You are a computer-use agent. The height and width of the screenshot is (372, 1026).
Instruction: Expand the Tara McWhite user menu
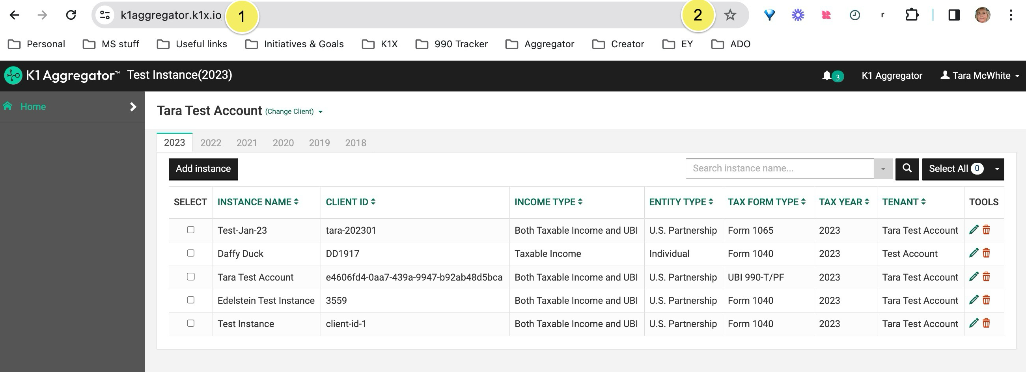(x=980, y=76)
